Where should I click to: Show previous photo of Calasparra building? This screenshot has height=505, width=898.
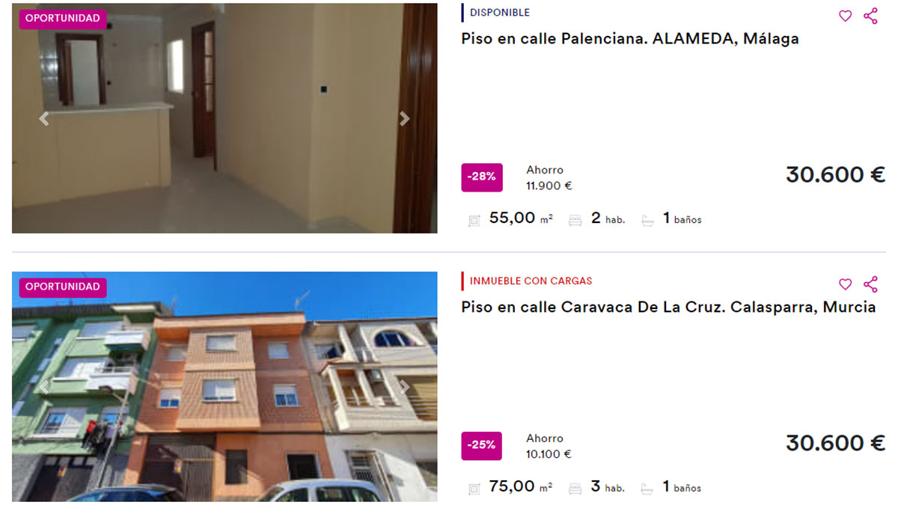pos(44,387)
